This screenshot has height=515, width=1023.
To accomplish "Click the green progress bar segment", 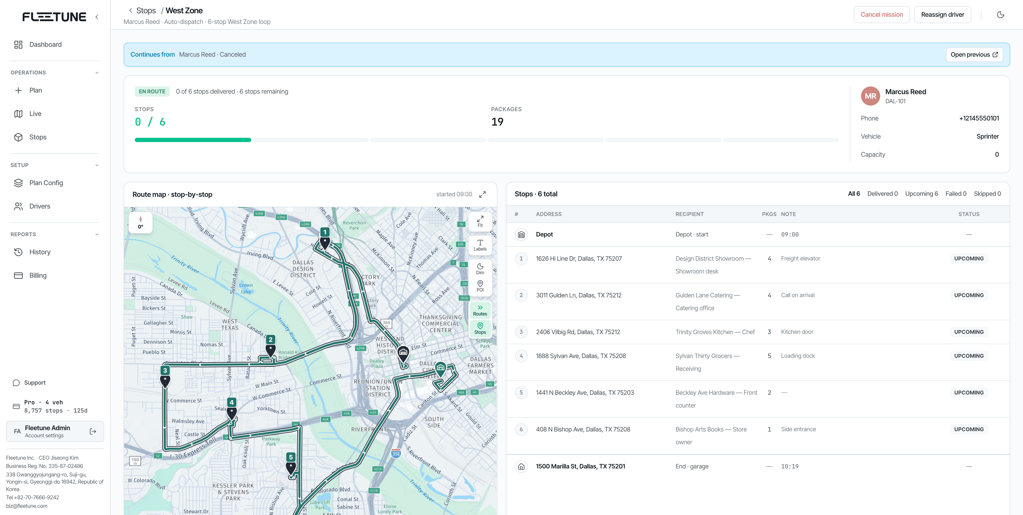I will click(x=193, y=140).
